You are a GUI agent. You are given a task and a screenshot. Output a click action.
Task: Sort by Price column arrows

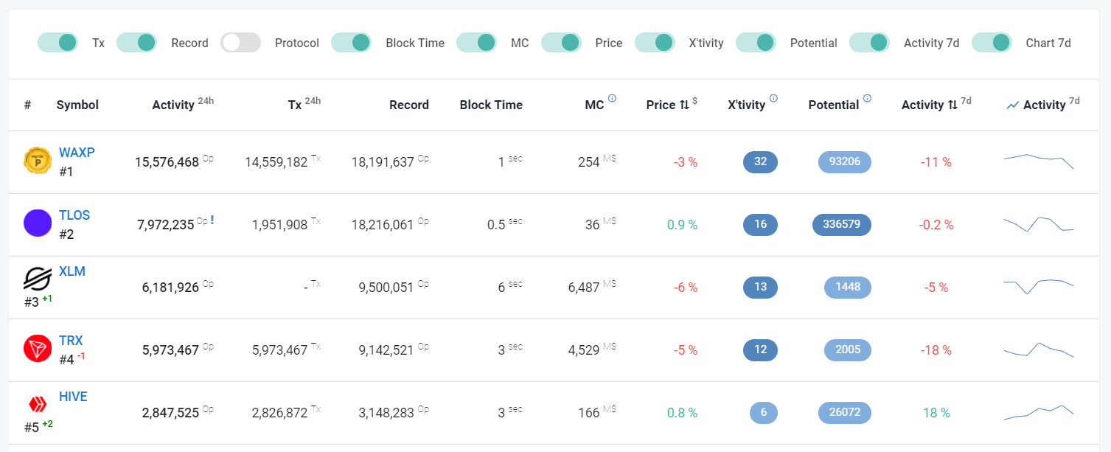(x=684, y=105)
